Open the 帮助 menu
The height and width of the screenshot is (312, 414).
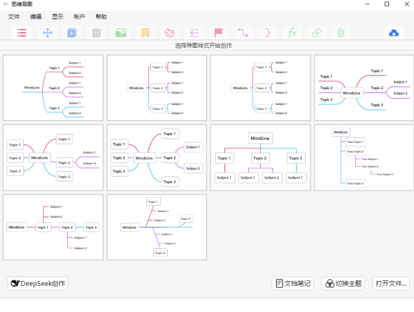[101, 17]
